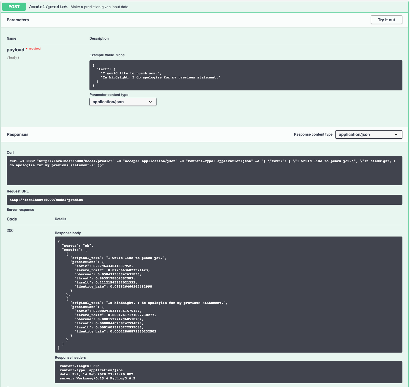The width and height of the screenshot is (410, 387).
Task: Click the green POST method badge
Action: click(x=14, y=7)
